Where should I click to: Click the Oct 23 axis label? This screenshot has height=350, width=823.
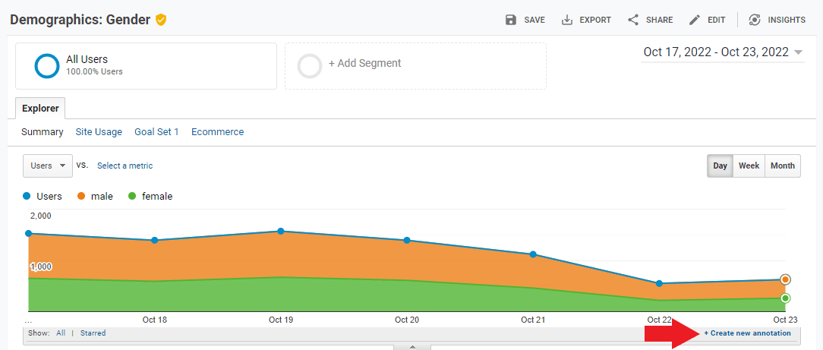[785, 320]
